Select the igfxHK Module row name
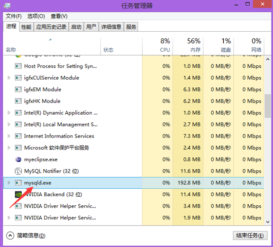The height and width of the screenshot is (247, 273). point(42,101)
